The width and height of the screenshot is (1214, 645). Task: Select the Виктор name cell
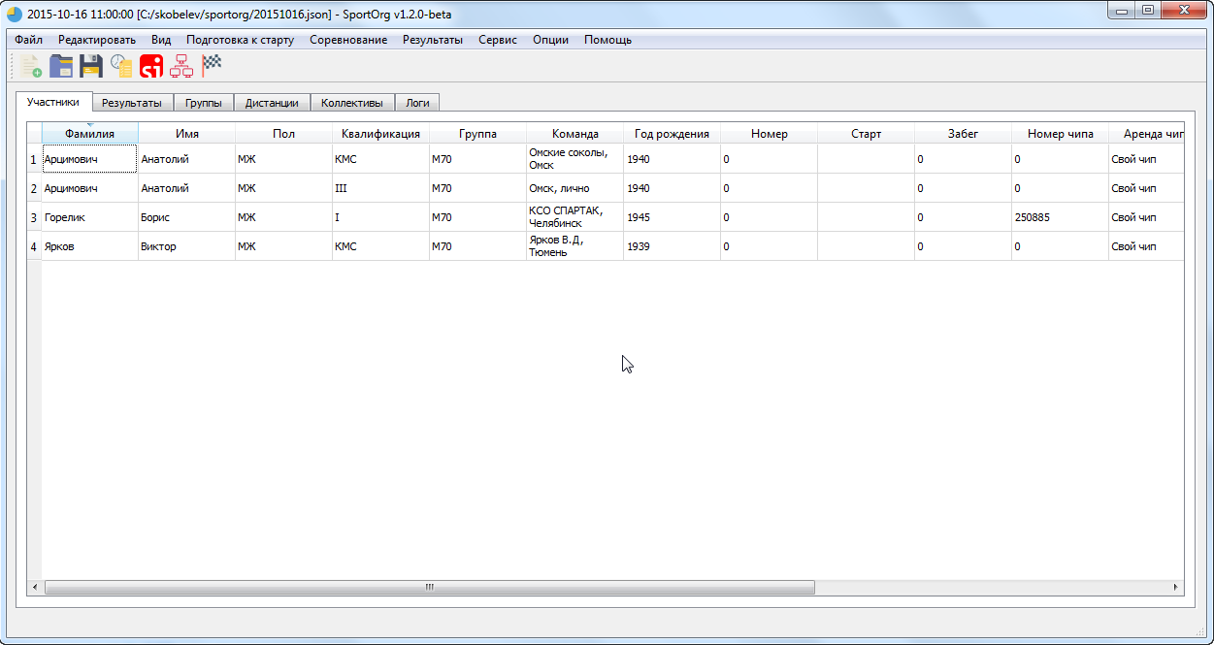coord(186,246)
